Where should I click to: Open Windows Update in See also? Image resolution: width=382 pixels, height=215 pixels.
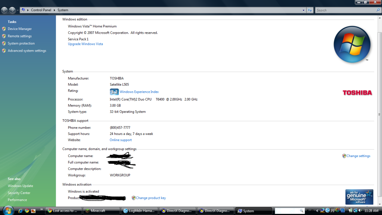click(x=20, y=186)
